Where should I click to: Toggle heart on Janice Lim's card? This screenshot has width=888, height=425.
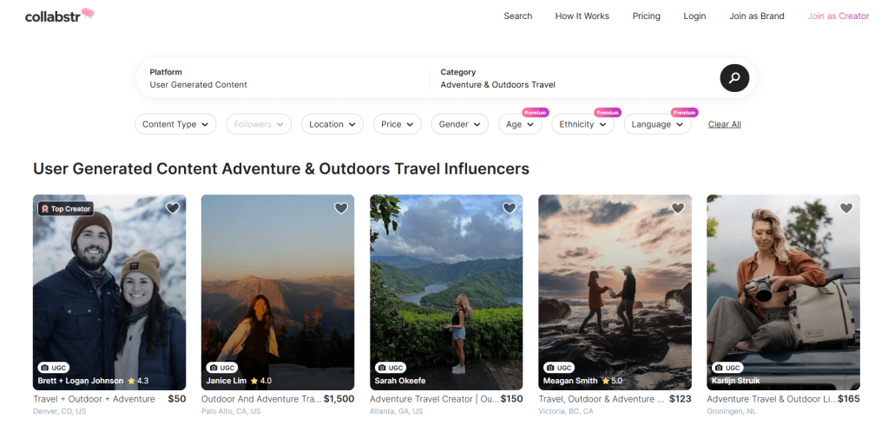tap(341, 208)
